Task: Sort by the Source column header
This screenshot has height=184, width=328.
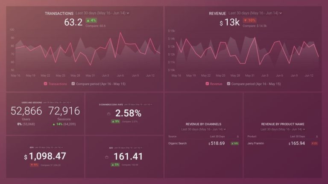Action: 173,136
